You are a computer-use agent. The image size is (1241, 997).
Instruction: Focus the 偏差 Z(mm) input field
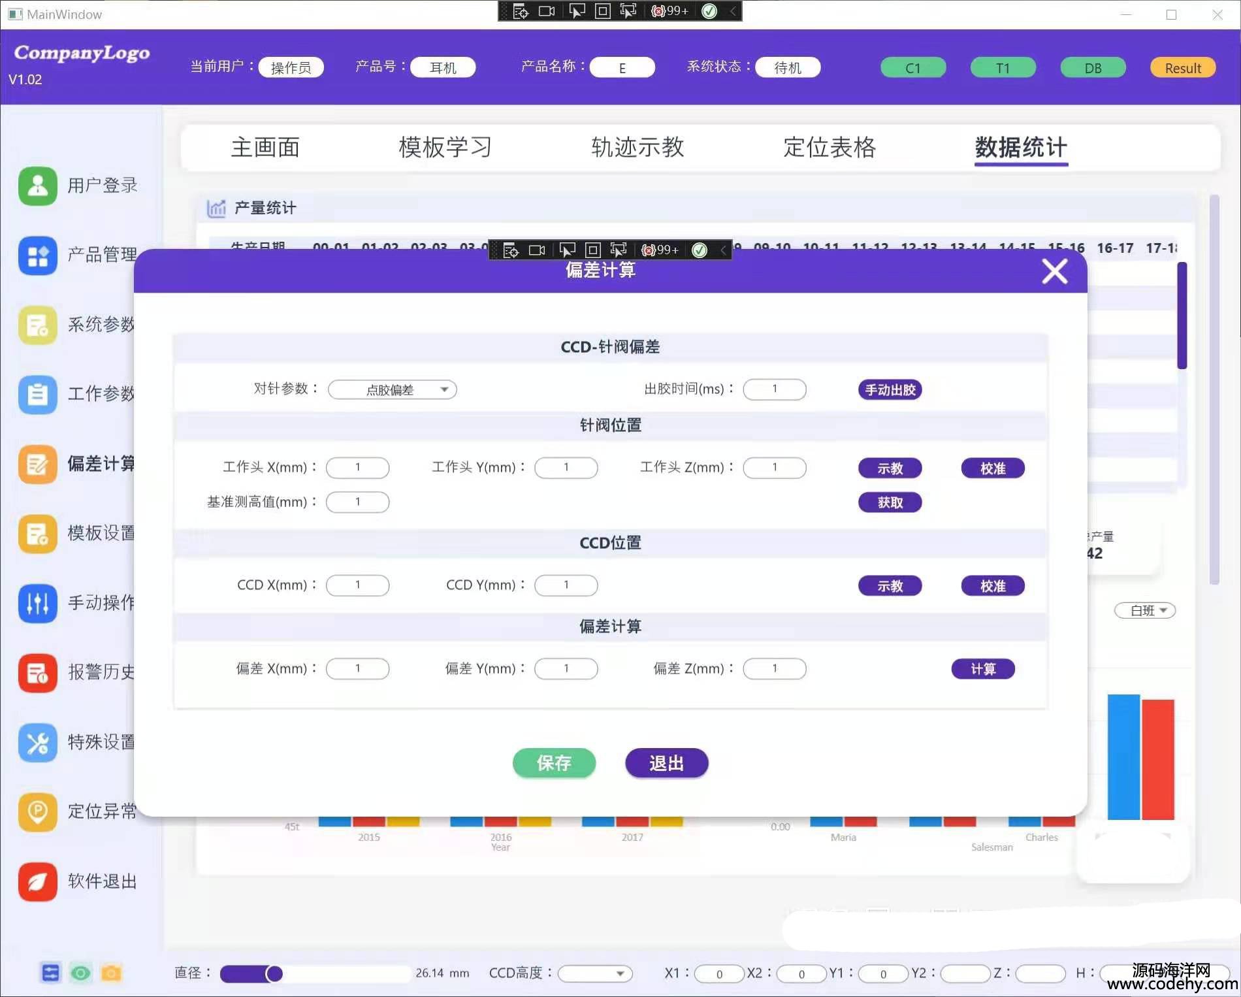pos(775,668)
